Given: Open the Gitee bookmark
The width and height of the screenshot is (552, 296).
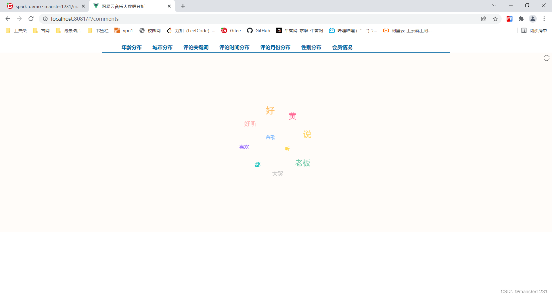Looking at the screenshot, I should coord(231,30).
